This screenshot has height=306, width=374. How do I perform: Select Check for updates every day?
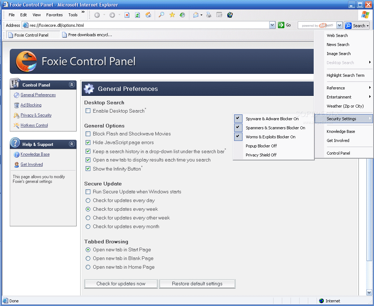(x=88, y=200)
